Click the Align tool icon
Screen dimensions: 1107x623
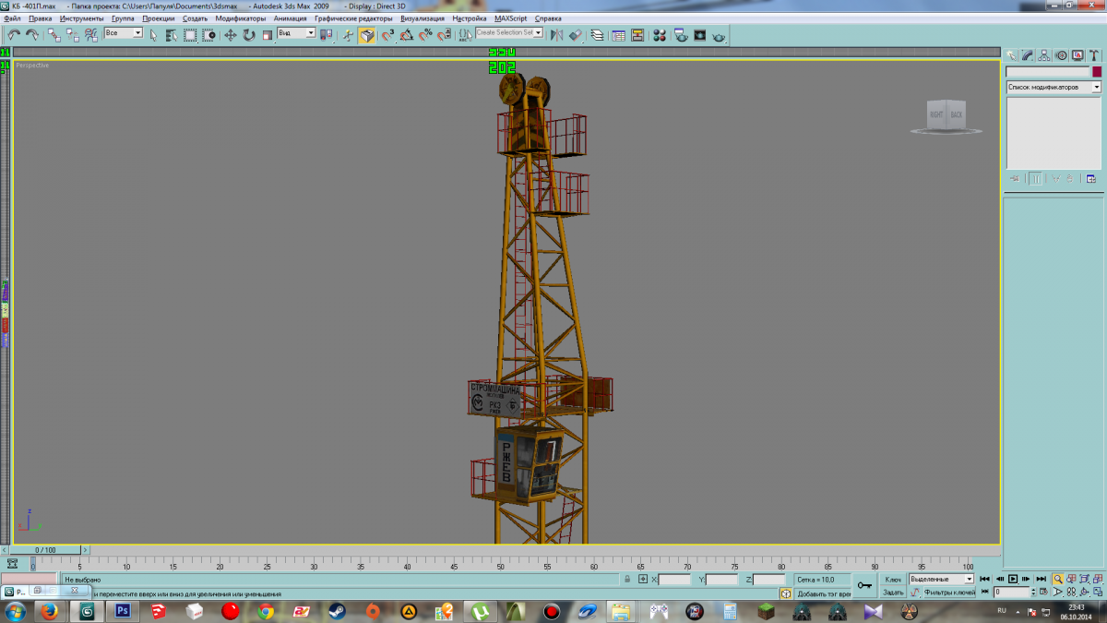click(x=576, y=35)
